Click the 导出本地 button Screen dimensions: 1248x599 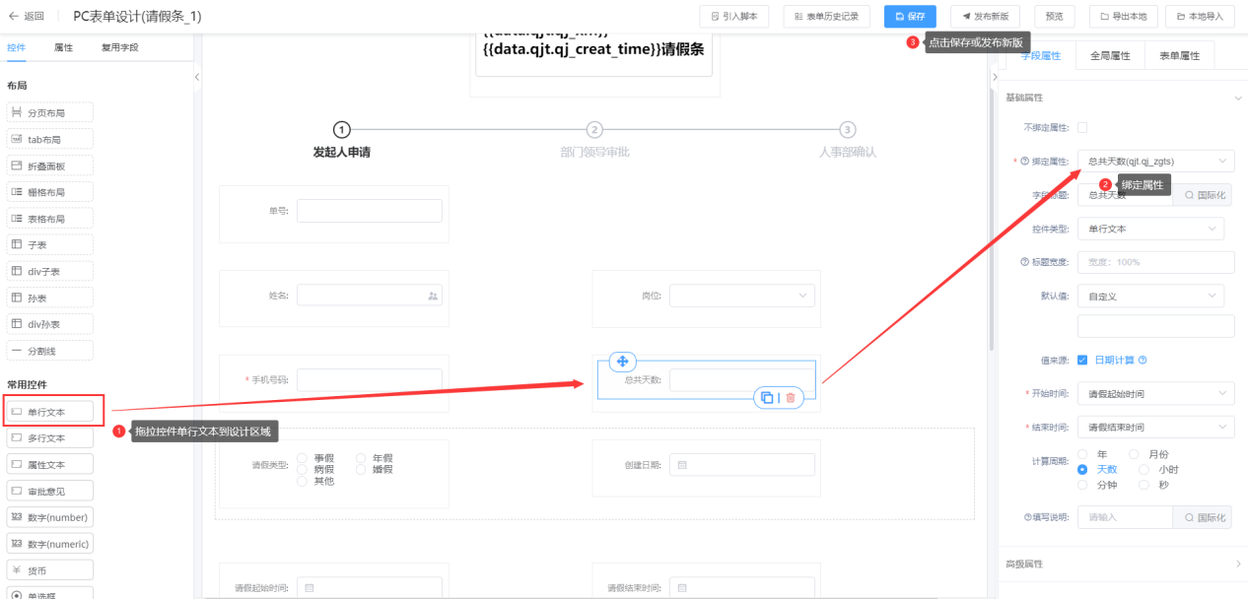pos(1124,16)
